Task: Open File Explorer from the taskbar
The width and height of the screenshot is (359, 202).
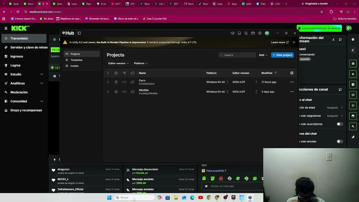Action: (176, 198)
